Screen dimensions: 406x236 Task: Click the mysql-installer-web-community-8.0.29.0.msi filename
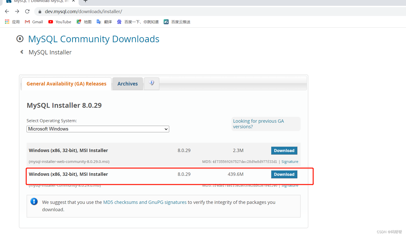(69, 162)
